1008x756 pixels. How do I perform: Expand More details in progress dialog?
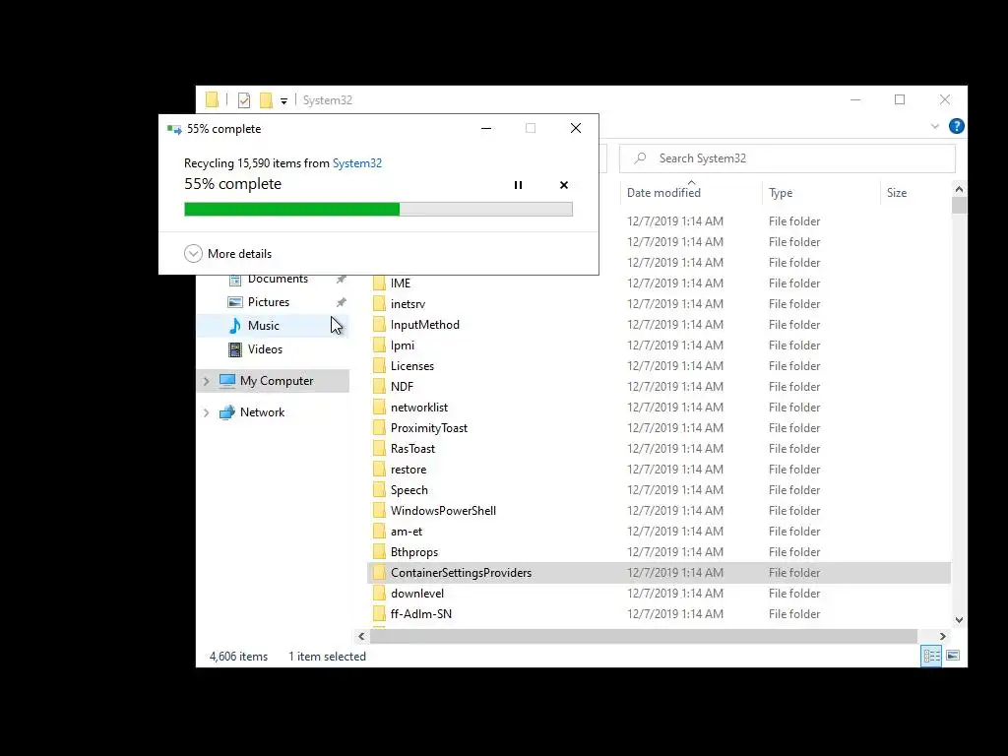[x=227, y=254]
